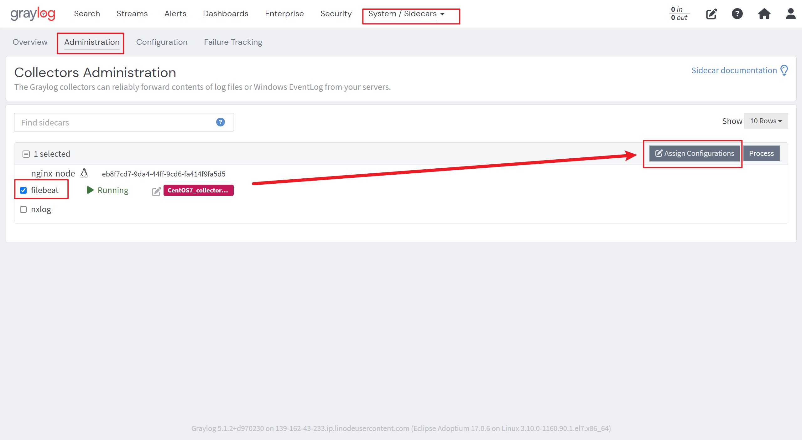Click the Running status text

click(x=113, y=190)
